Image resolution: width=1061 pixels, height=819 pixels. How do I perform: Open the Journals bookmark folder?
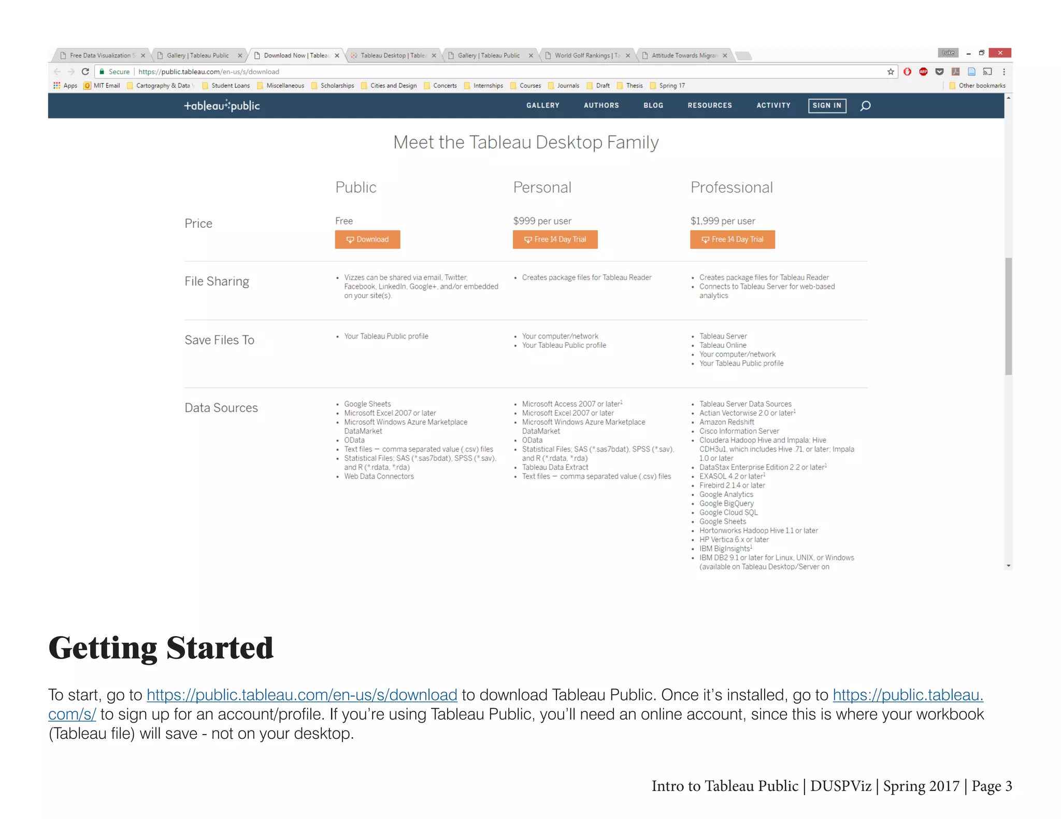tap(563, 85)
